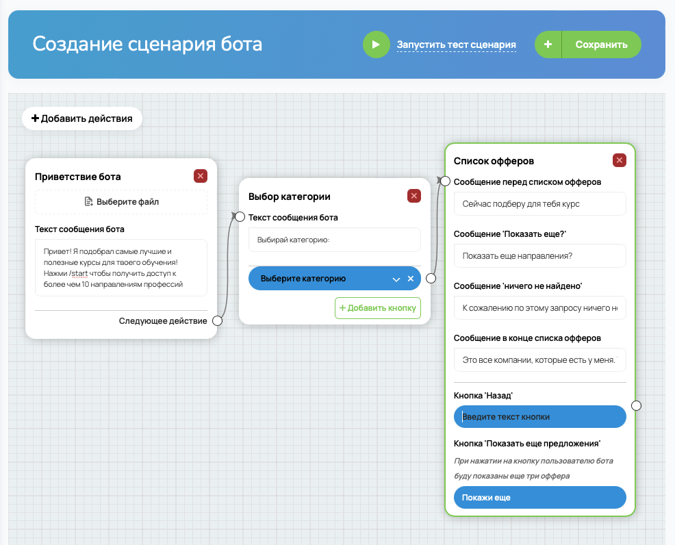Expand the Выберите категорию dropdown chevron
This screenshot has width=675, height=545.
coord(396,279)
